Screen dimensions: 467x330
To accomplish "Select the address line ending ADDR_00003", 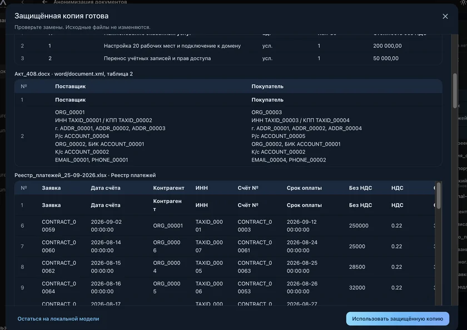I will (x=110, y=128).
